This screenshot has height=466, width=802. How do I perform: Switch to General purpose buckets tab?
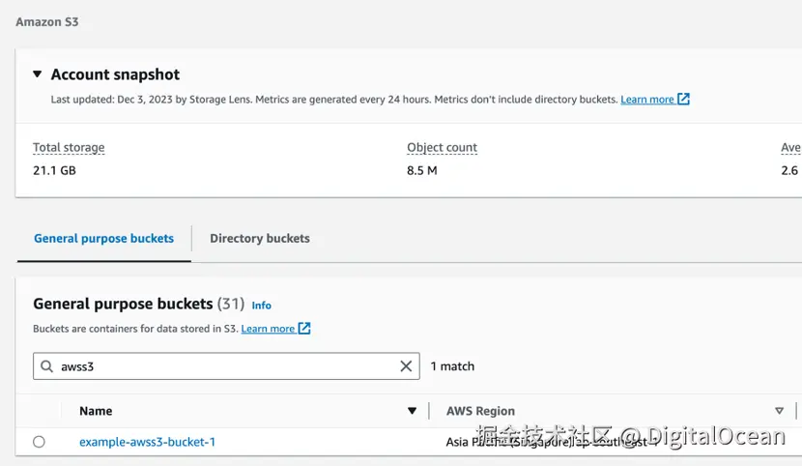pos(103,238)
